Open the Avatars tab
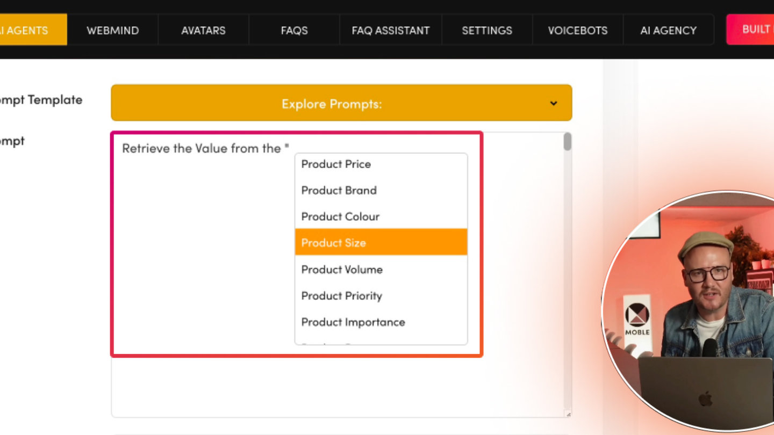The image size is (774, 435). click(x=203, y=30)
